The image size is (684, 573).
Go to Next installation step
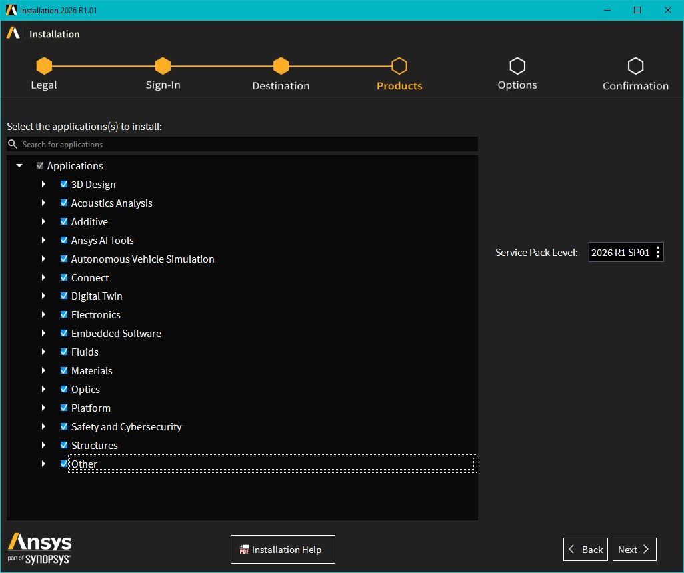click(634, 550)
